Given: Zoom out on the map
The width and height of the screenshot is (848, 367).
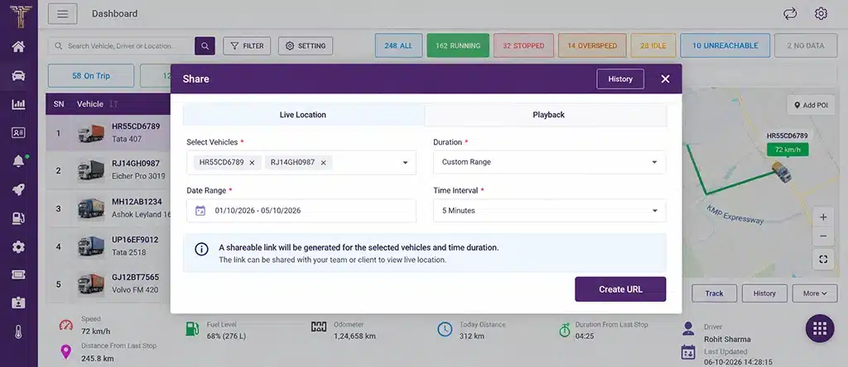Looking at the screenshot, I should [823, 236].
